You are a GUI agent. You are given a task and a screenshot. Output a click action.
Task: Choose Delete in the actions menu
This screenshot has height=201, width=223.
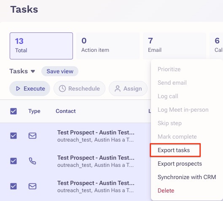(166, 190)
